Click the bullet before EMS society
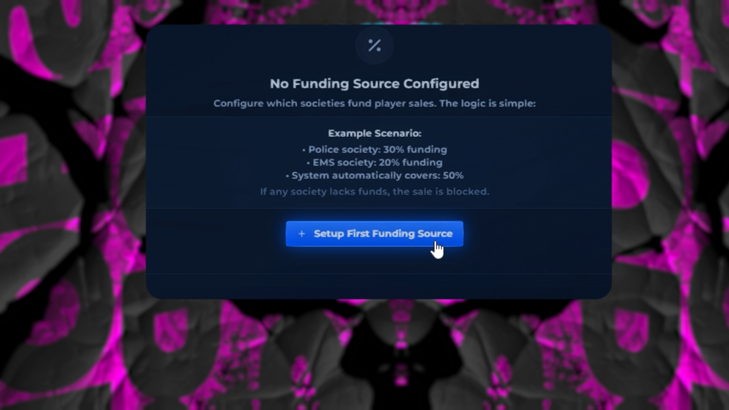 [308, 163]
